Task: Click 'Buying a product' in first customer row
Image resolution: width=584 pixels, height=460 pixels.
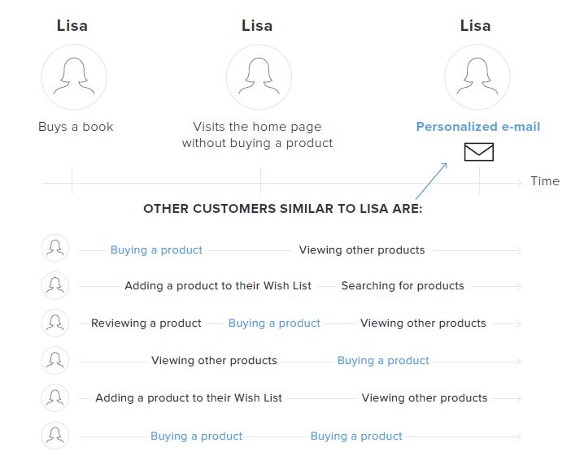Action: [156, 250]
